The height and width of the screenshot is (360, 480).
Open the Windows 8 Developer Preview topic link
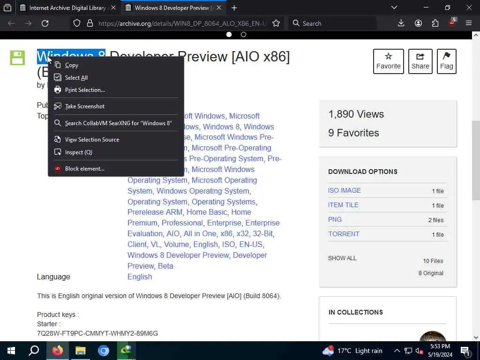tap(178, 255)
